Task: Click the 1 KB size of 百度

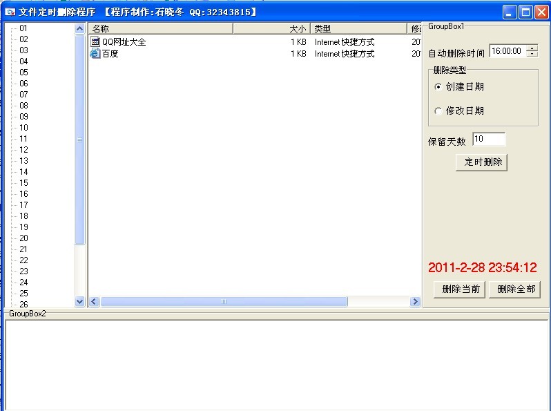Action: click(x=298, y=54)
